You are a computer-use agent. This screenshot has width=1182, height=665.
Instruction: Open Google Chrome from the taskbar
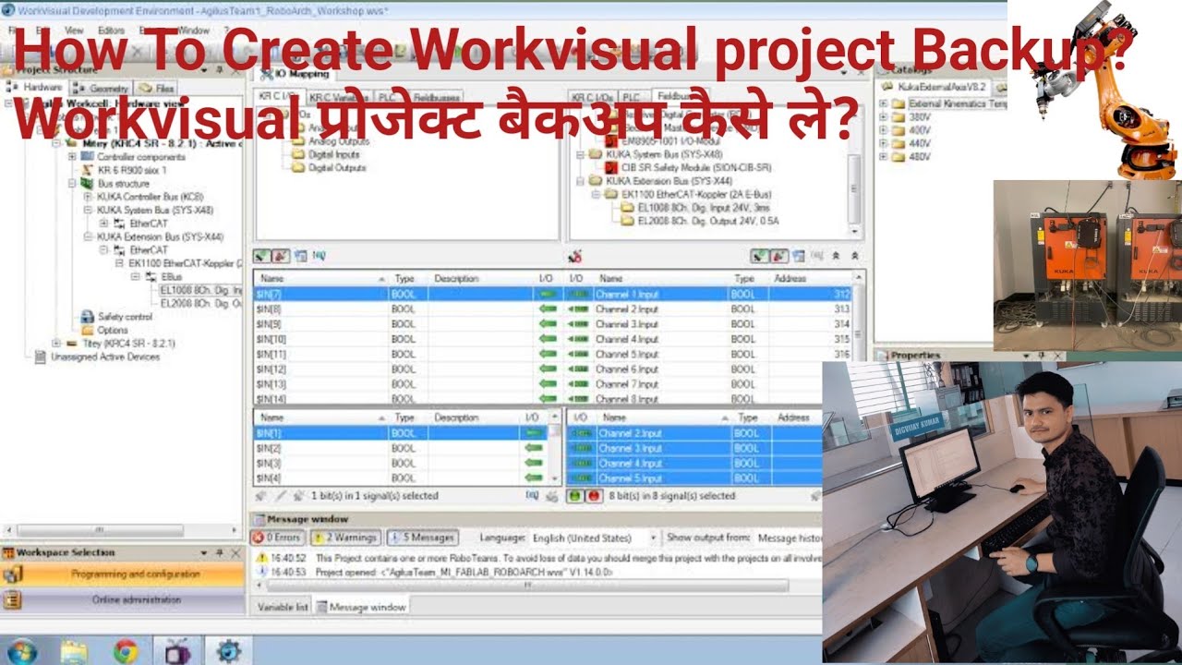click(126, 650)
